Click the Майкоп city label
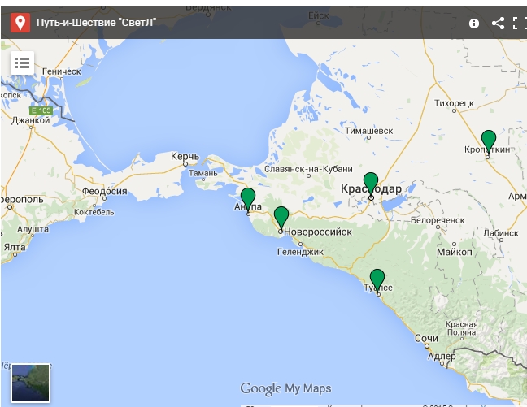Image resolution: width=527 pixels, height=407 pixels. click(455, 252)
